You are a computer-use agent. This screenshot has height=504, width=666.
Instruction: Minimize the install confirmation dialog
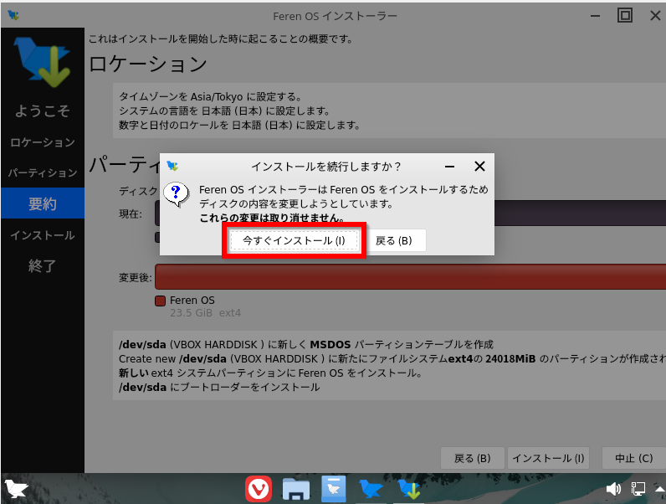click(x=449, y=167)
